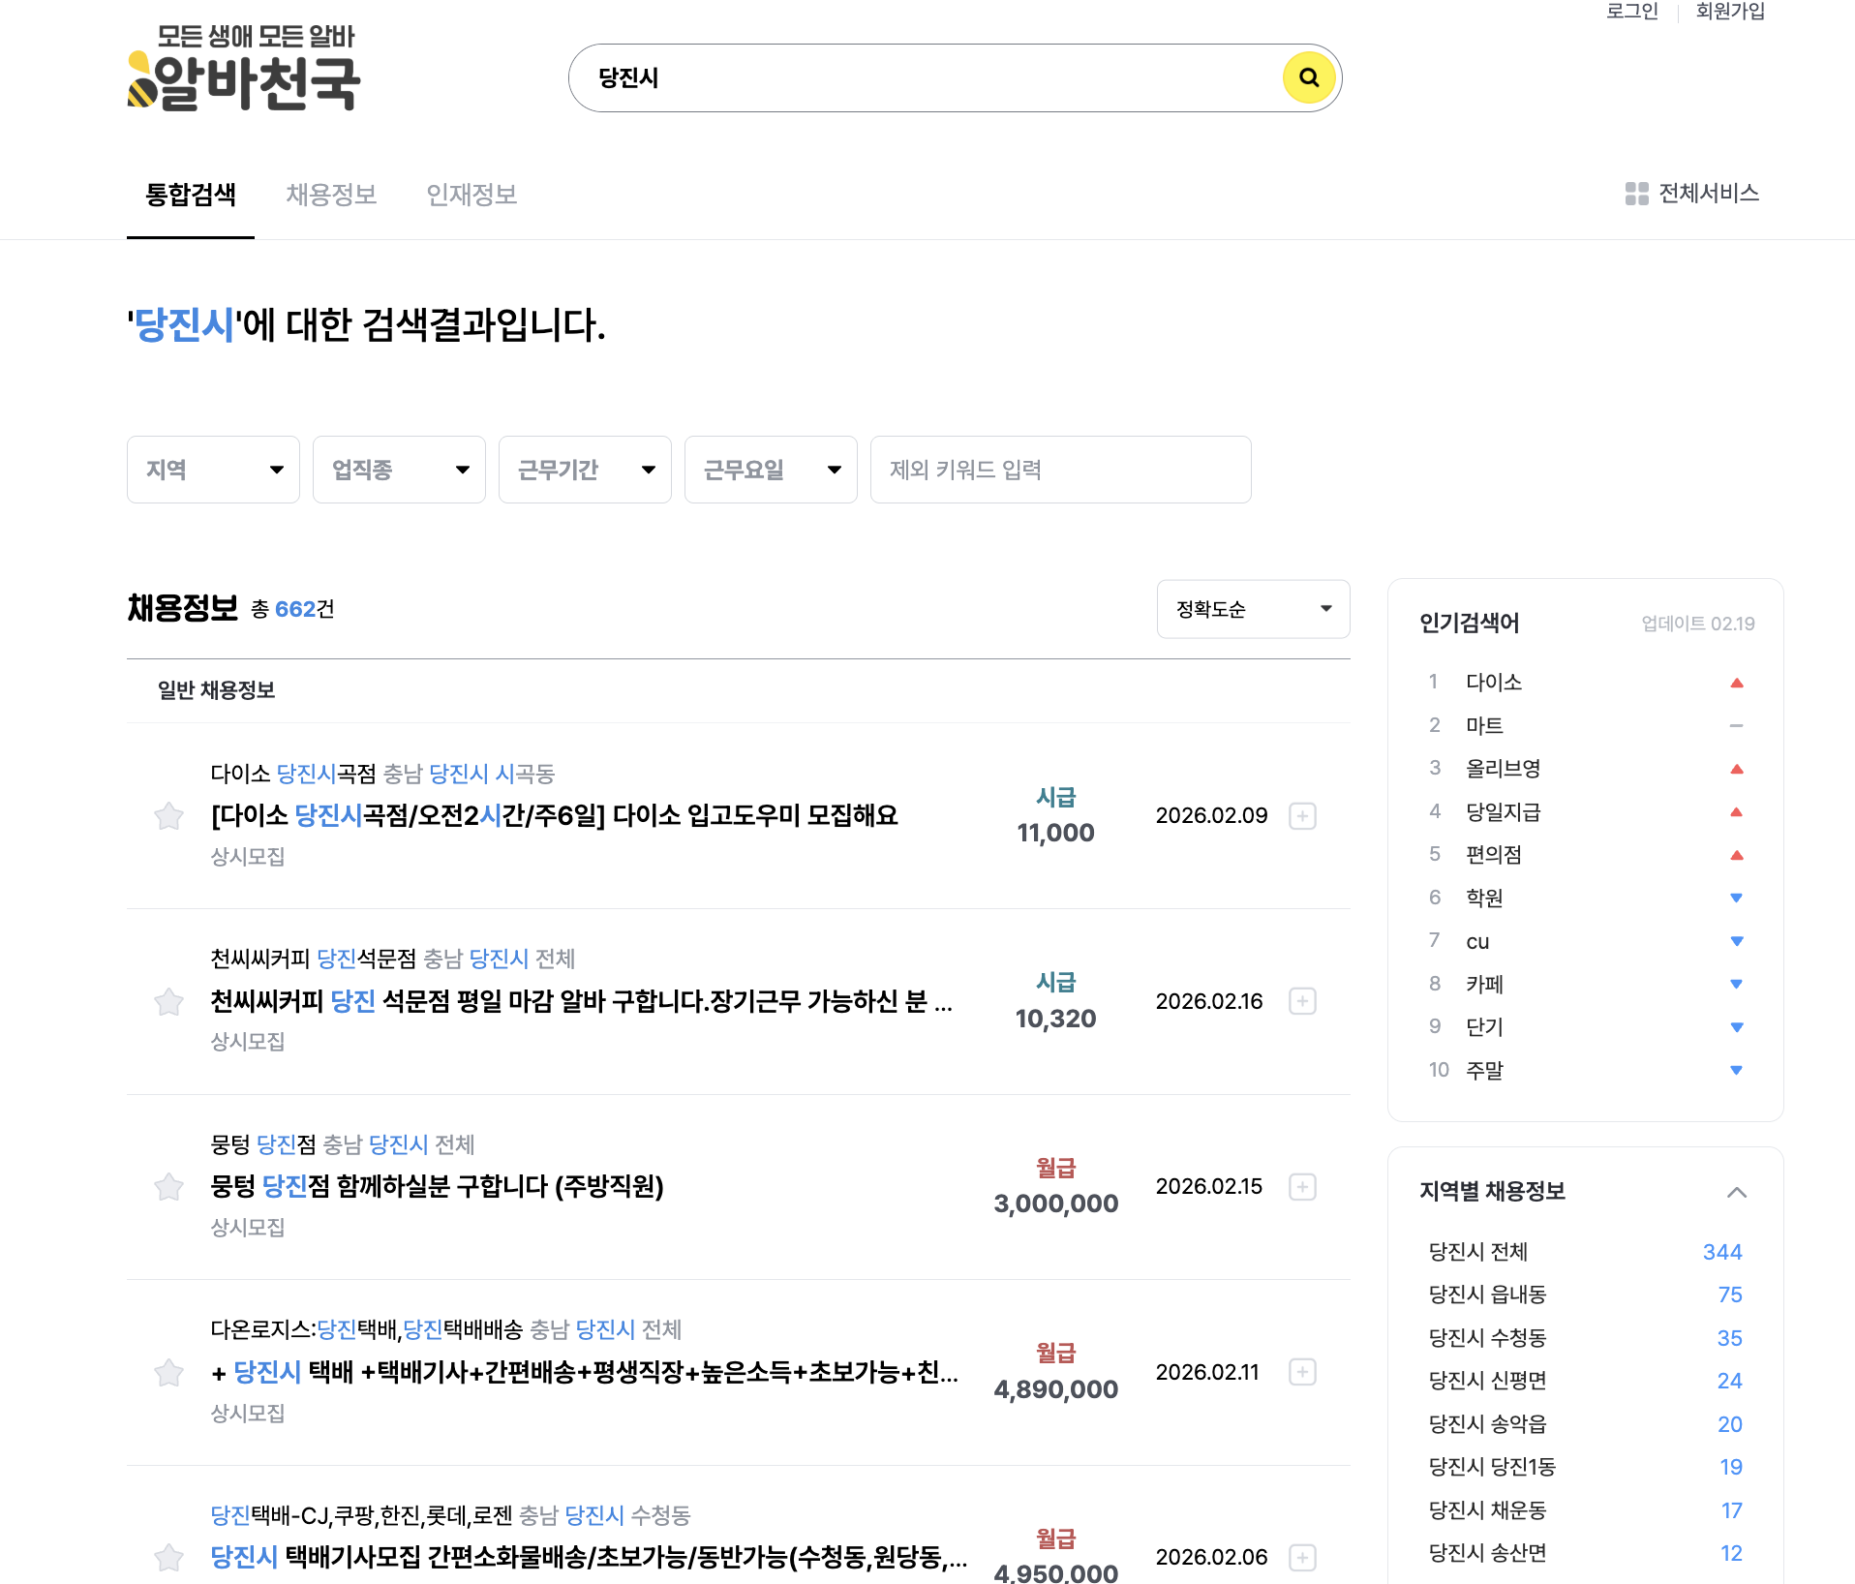Click the 로그인 link
Image resolution: width=1855 pixels, height=1584 pixels.
pos(1632,12)
